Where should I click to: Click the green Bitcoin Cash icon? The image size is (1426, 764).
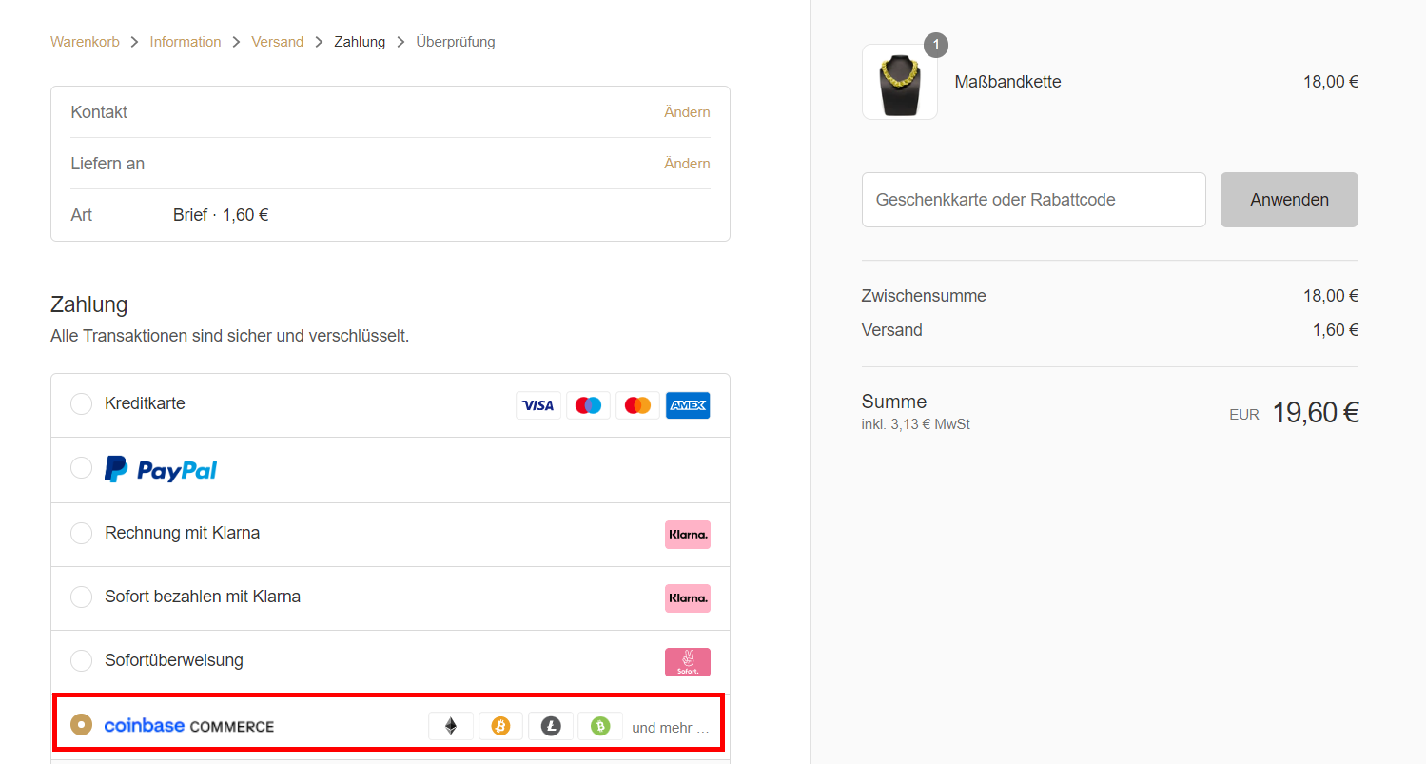click(600, 726)
